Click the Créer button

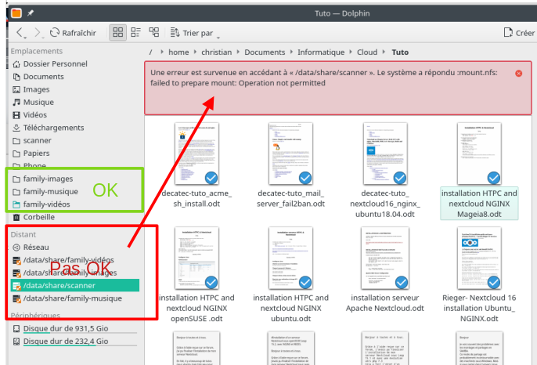pyautogui.click(x=519, y=33)
